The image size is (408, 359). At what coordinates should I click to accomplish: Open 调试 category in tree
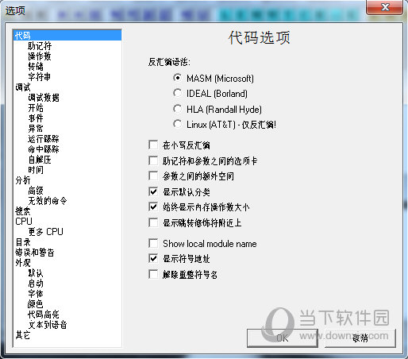click(x=23, y=87)
